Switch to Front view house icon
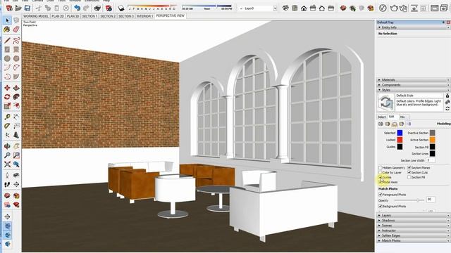451x253 pixels. click(x=304, y=8)
